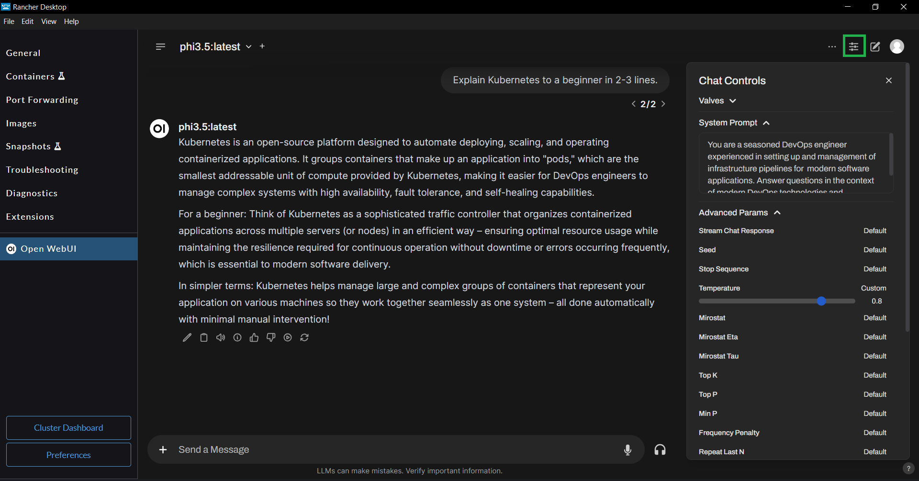
Task: Toggle Frequency Penalty Default setting
Action: click(x=875, y=433)
